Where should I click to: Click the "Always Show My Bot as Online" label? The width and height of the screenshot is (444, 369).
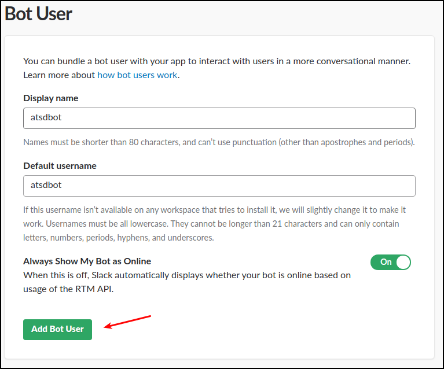point(87,261)
